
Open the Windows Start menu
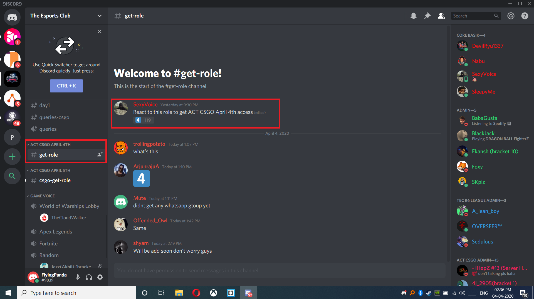pyautogui.click(x=8, y=293)
